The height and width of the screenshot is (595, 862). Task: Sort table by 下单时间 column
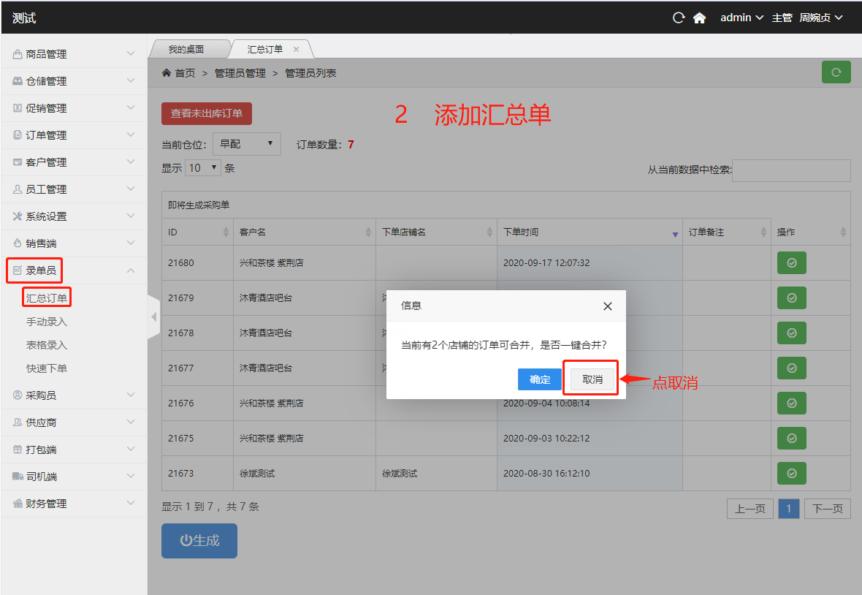tap(589, 232)
